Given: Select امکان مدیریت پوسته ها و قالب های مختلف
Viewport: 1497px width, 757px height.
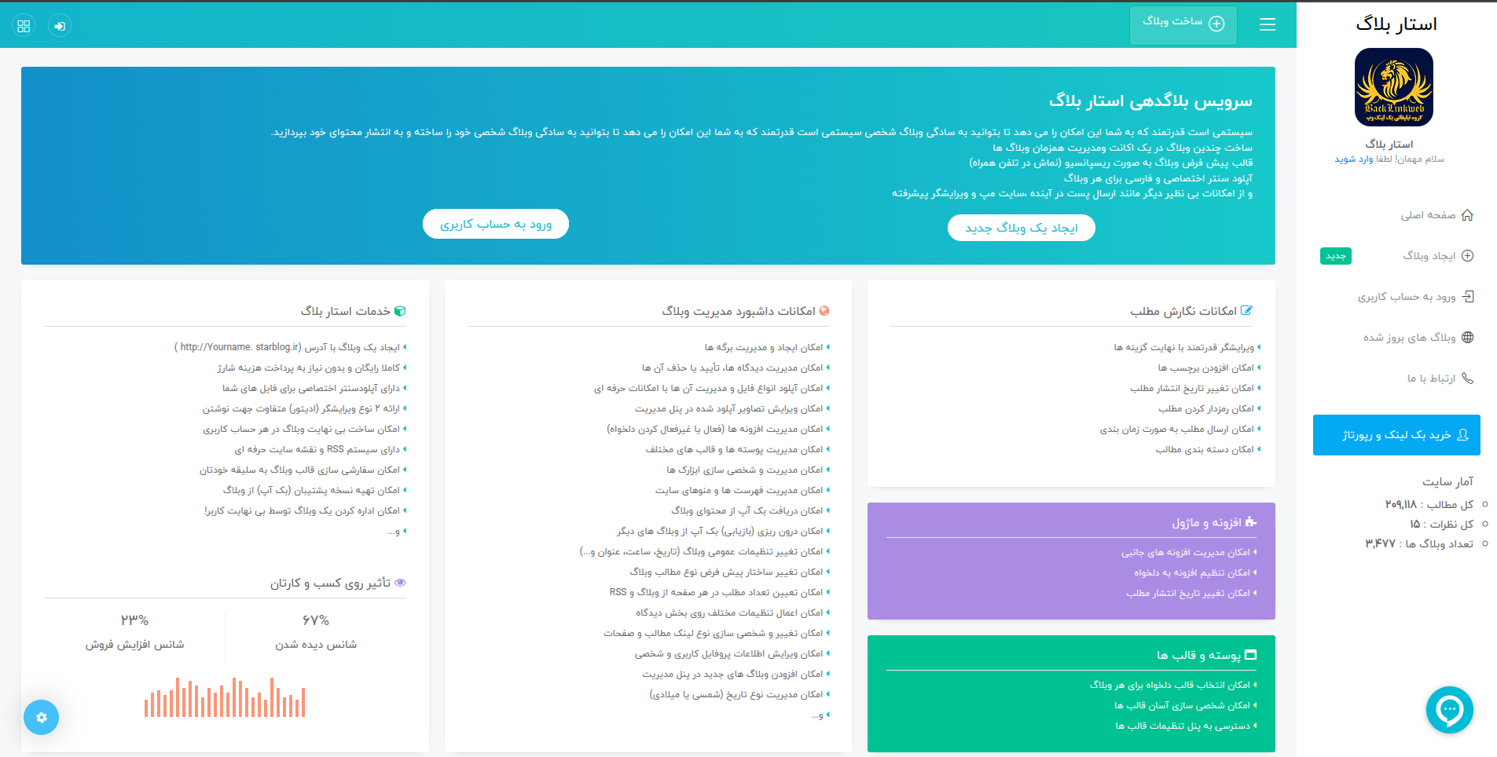Looking at the screenshot, I should [x=734, y=449].
